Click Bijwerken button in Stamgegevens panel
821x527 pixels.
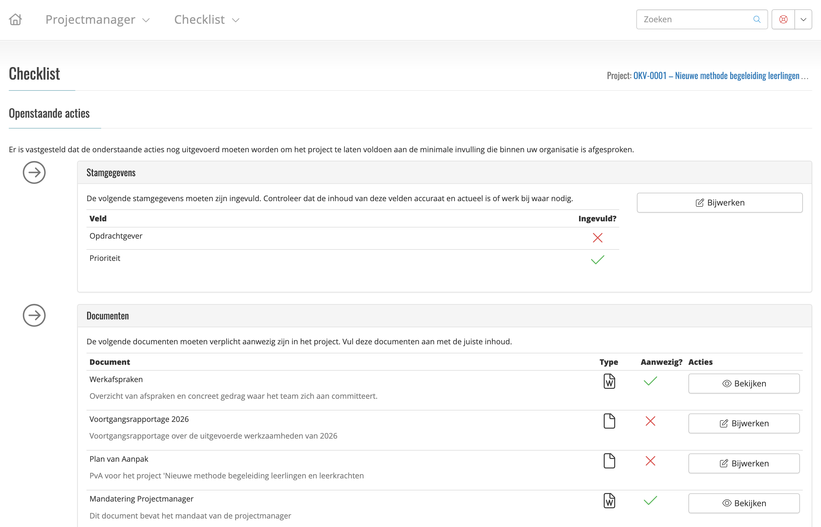click(720, 203)
